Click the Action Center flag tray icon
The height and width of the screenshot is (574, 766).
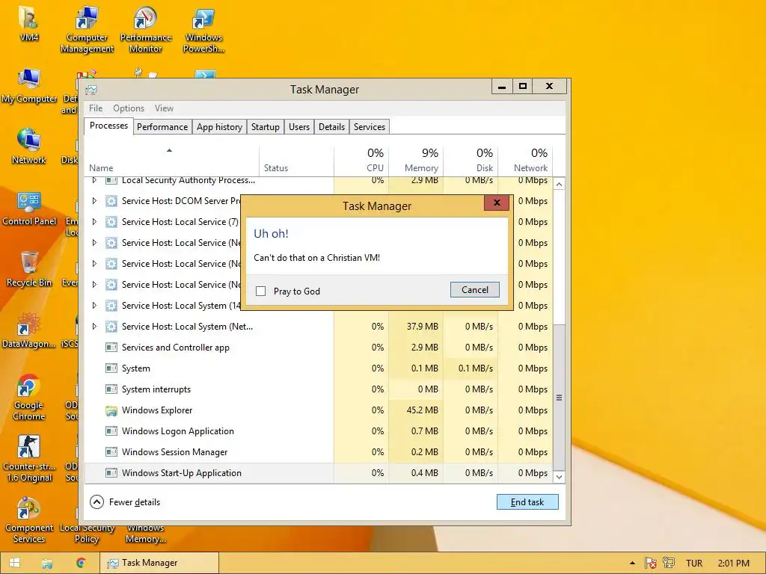click(650, 563)
